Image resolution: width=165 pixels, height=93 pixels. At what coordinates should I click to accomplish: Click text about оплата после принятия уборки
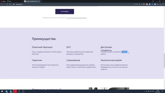pos(45,66)
